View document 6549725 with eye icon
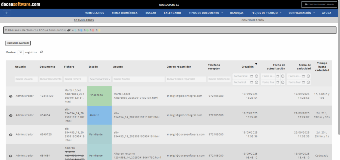Viewport: 340px width, 160px height. tap(11, 134)
